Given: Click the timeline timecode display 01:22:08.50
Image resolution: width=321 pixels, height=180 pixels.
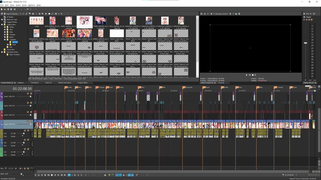Looking at the screenshot, I should pos(22,88).
